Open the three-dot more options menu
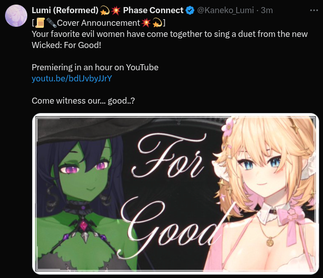 314,10
